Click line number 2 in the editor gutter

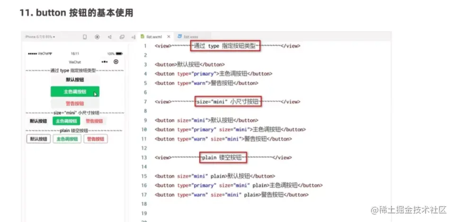tap(145, 55)
